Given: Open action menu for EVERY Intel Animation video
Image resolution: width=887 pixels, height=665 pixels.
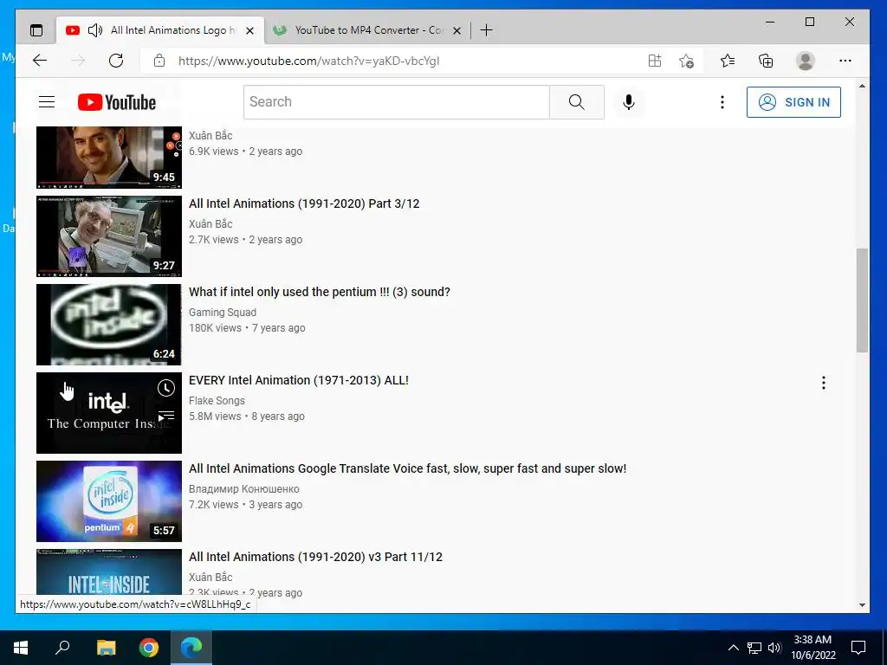Looking at the screenshot, I should tap(824, 383).
